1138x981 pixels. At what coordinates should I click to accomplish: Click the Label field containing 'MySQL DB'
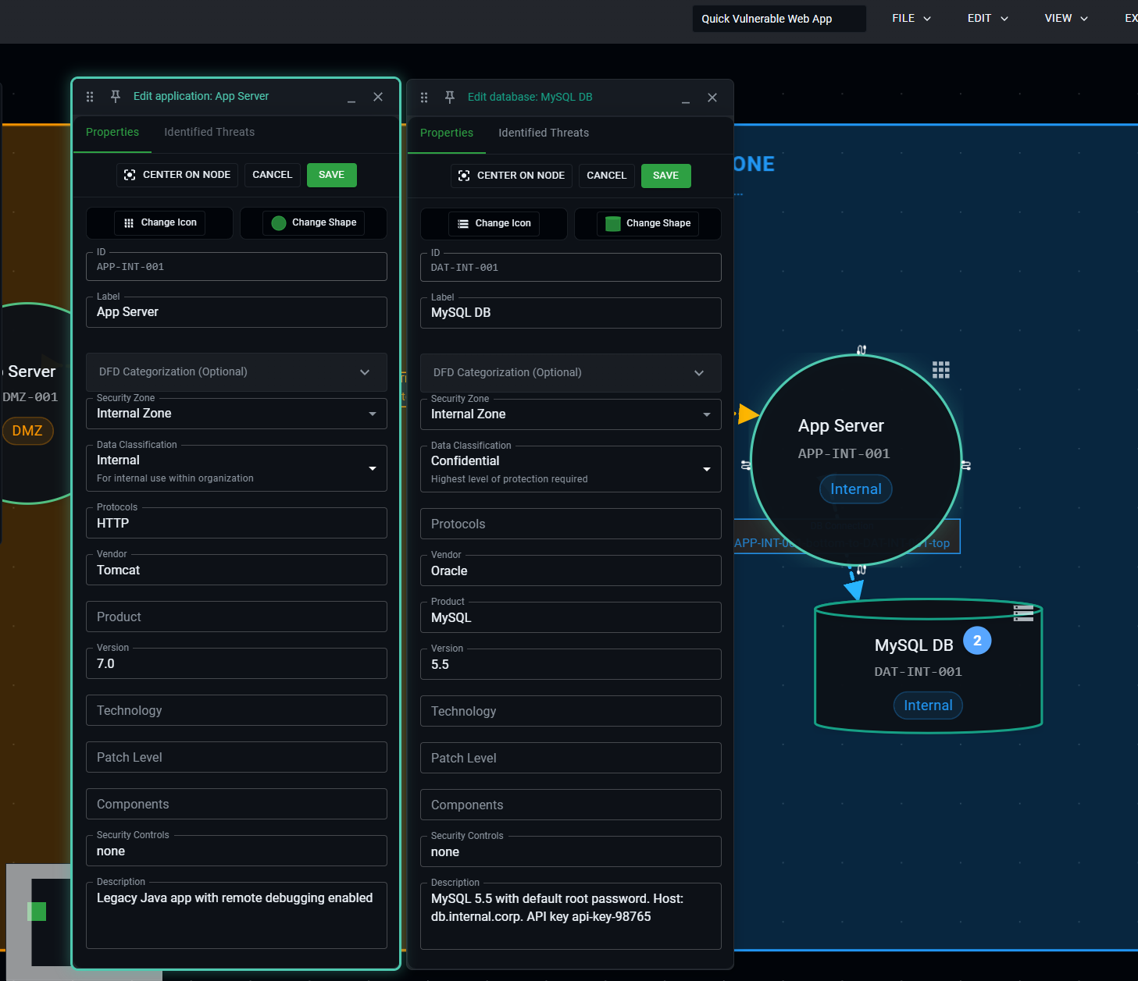[571, 312]
